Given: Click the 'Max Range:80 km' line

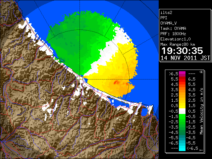Looking at the screenshot, I should 178,44.
